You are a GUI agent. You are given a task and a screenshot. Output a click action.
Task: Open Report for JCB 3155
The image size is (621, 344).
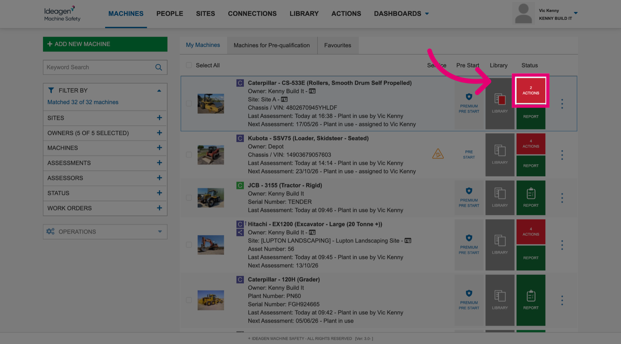(531, 198)
